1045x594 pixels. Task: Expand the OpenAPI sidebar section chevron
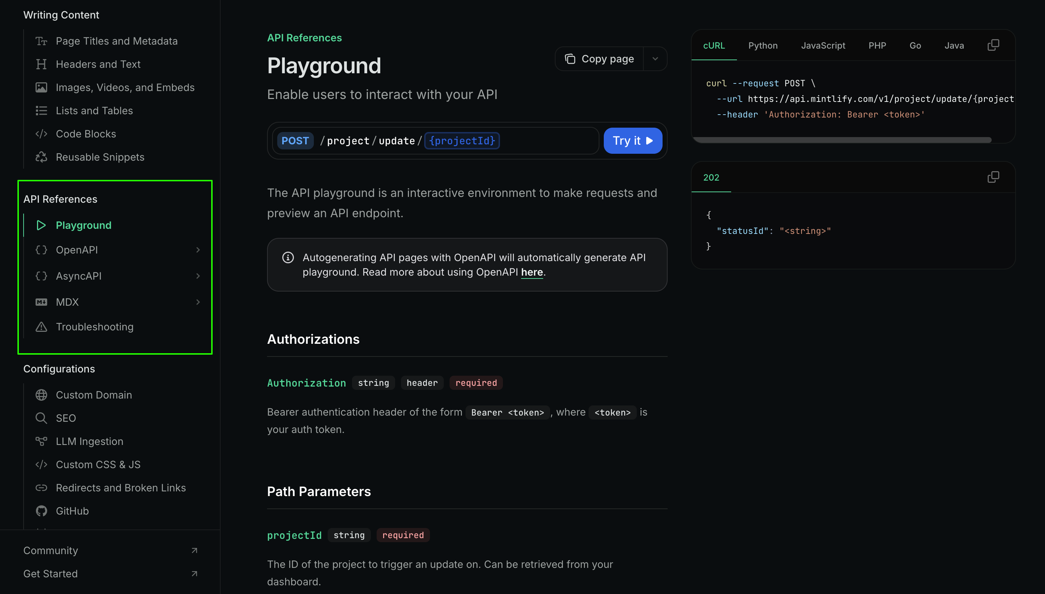198,249
